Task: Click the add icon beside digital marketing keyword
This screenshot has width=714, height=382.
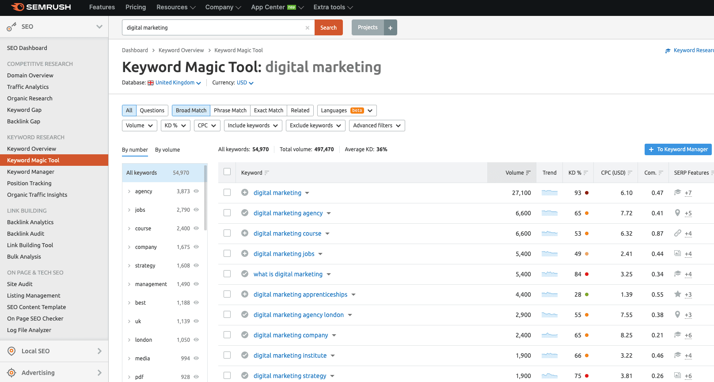Action: (245, 192)
